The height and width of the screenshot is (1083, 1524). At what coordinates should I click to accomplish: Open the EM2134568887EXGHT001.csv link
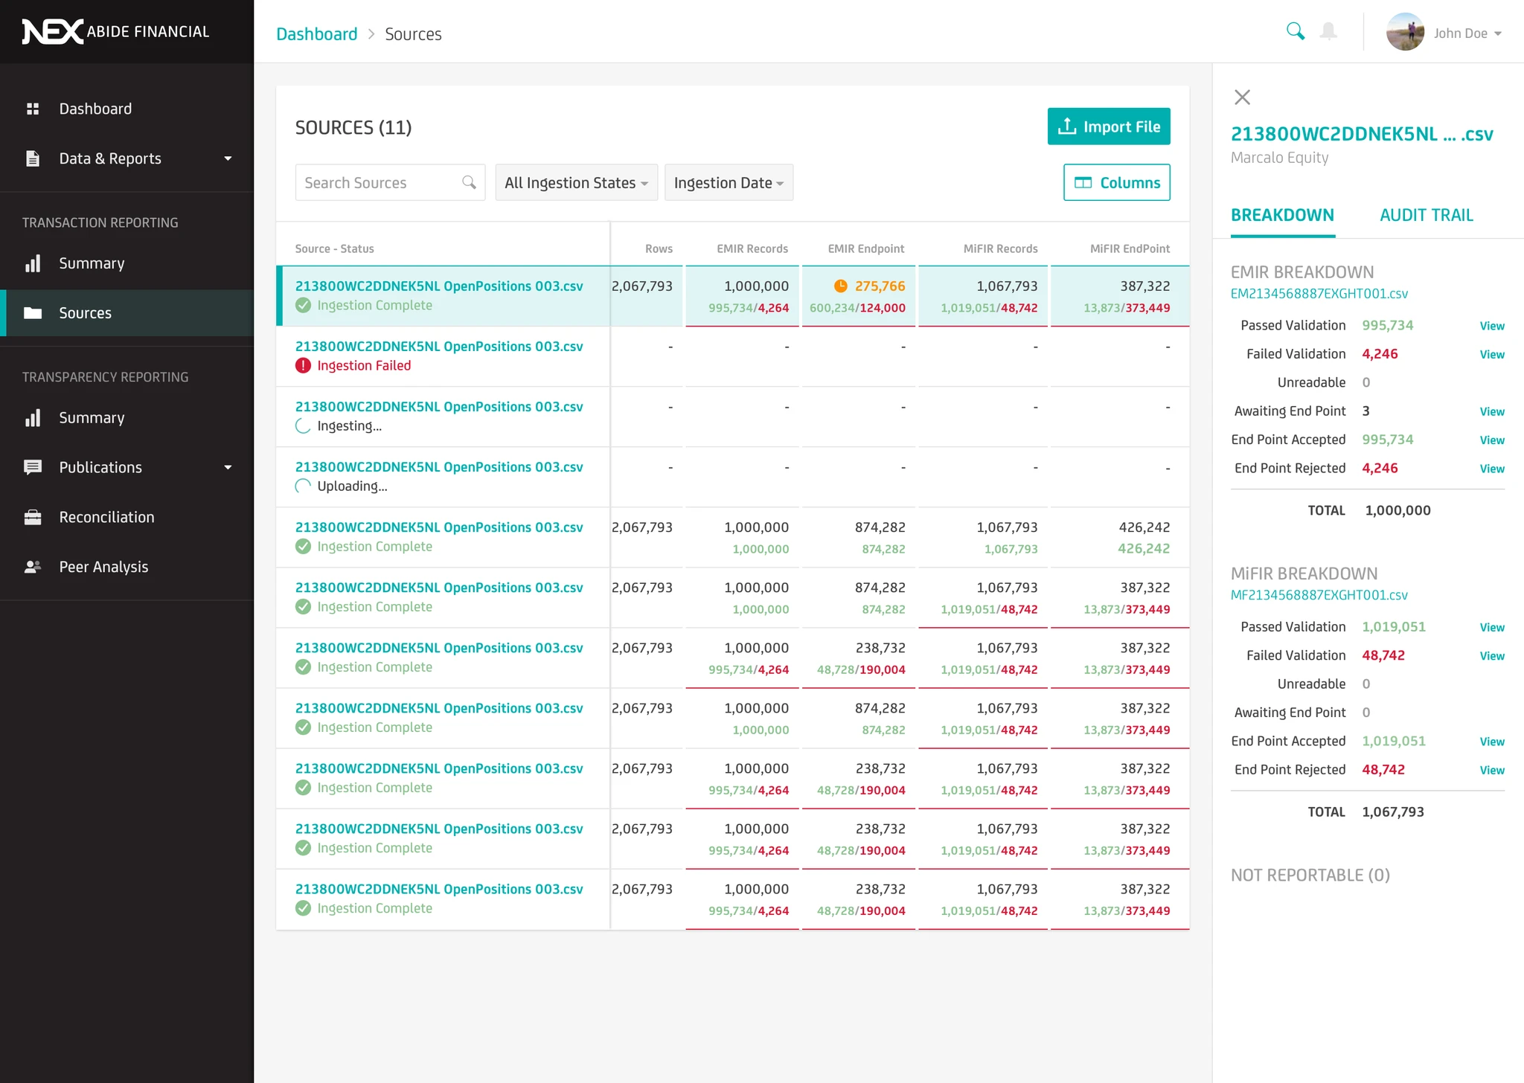coord(1319,293)
